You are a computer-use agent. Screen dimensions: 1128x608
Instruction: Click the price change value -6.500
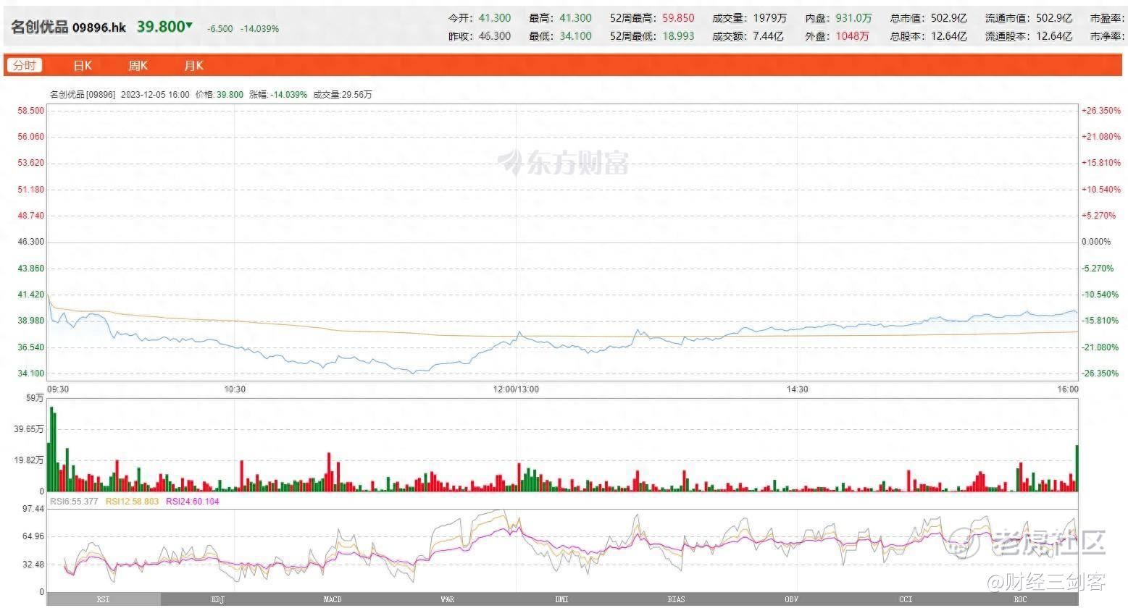(x=220, y=29)
